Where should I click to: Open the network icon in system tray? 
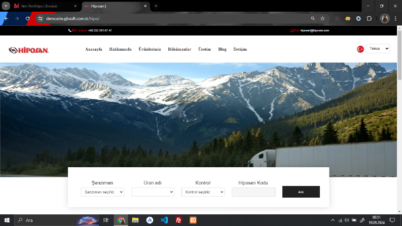340,220
